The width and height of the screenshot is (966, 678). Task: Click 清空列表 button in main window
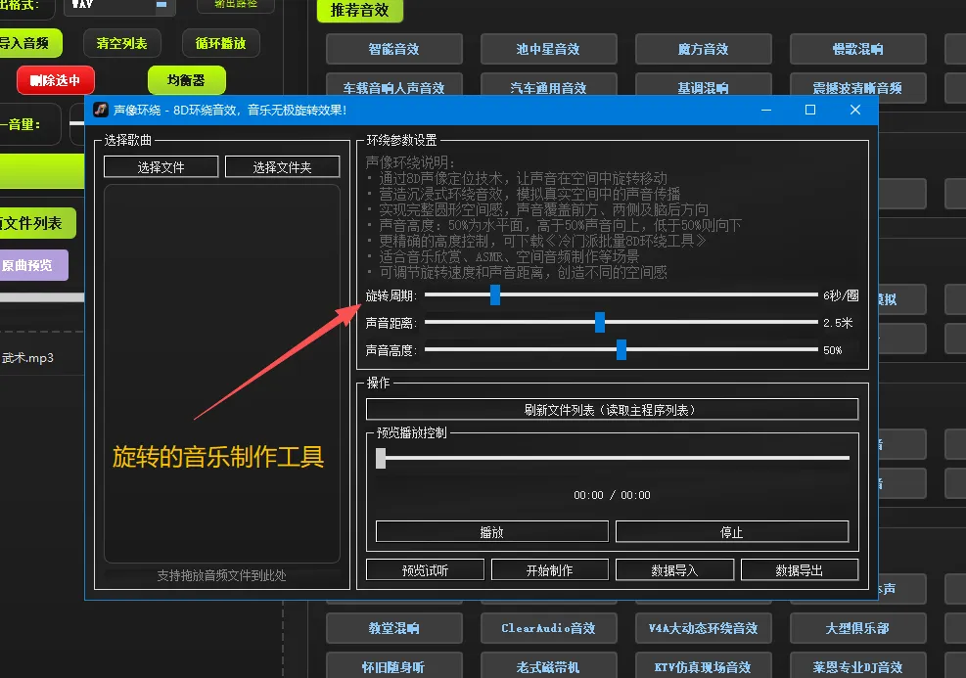tap(122, 43)
